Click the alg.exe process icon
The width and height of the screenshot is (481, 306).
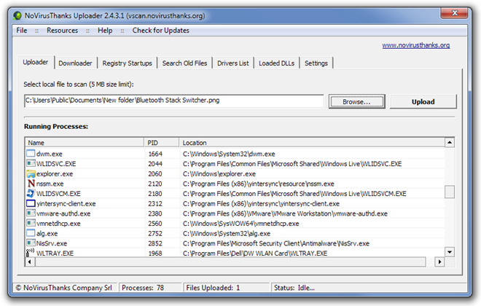point(31,233)
